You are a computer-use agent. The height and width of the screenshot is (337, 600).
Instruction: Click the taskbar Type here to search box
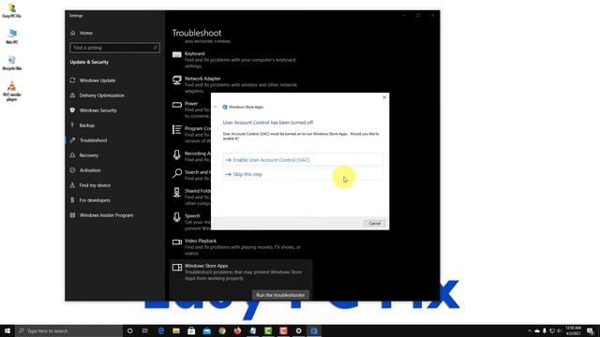(68, 330)
